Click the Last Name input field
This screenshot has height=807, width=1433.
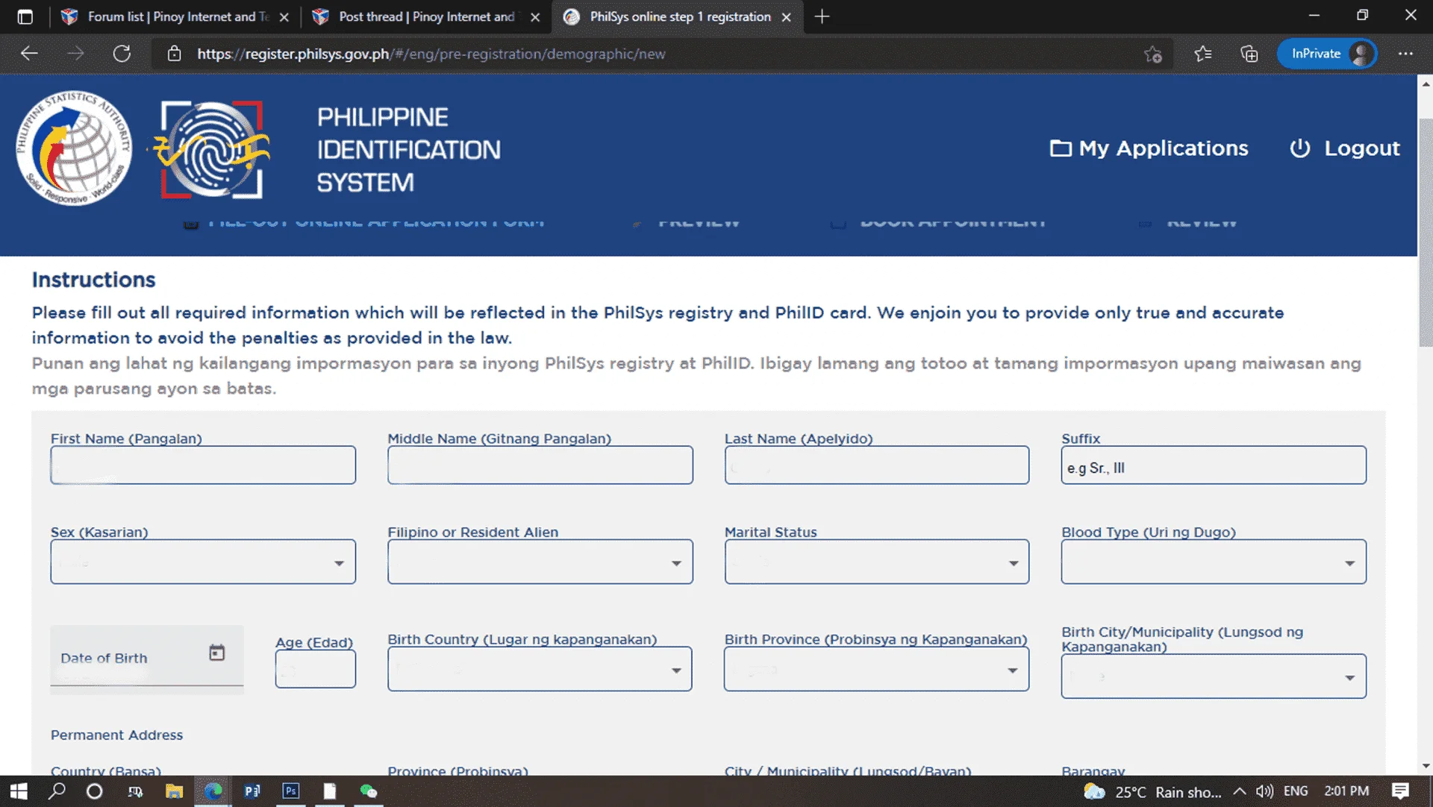pyautogui.click(x=877, y=465)
